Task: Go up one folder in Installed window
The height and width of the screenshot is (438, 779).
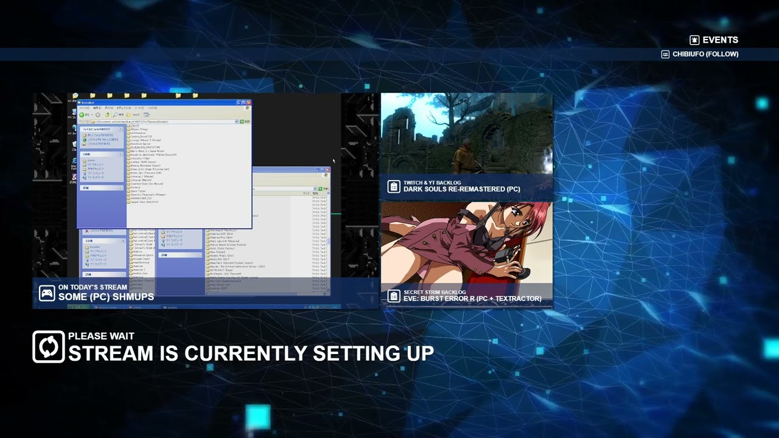Action: pyautogui.click(x=108, y=115)
